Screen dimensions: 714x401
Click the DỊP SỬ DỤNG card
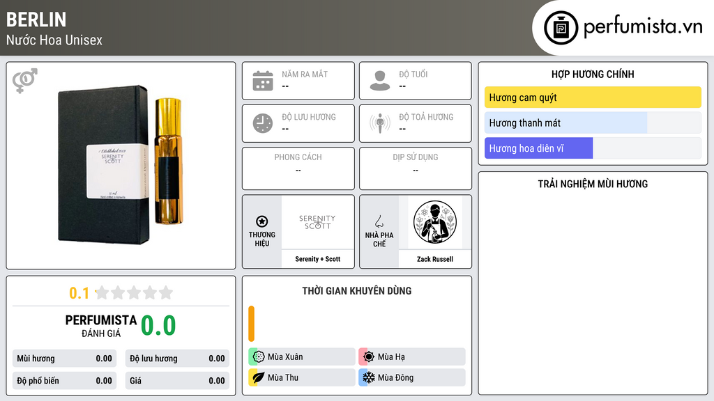(416, 168)
